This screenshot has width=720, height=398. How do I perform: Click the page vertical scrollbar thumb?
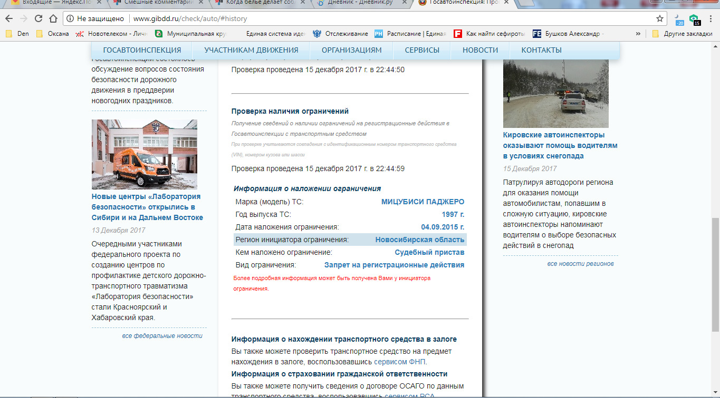[x=715, y=274]
